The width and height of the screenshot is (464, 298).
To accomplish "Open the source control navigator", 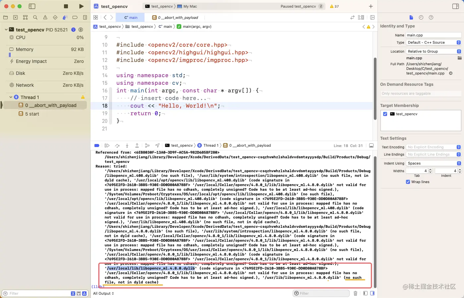I will coord(15,18).
